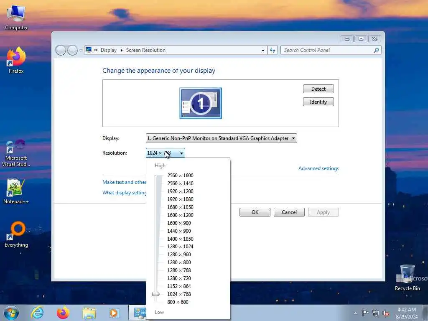This screenshot has width=428, height=321.
Task: Expand the Display breadcrumb arrow
Action: (x=122, y=50)
